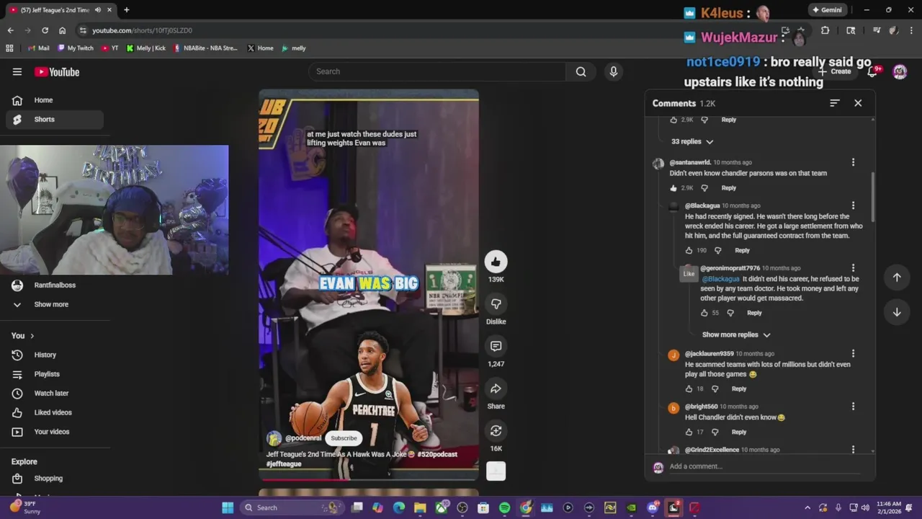Reply to @Blackagua's comment

742,250
